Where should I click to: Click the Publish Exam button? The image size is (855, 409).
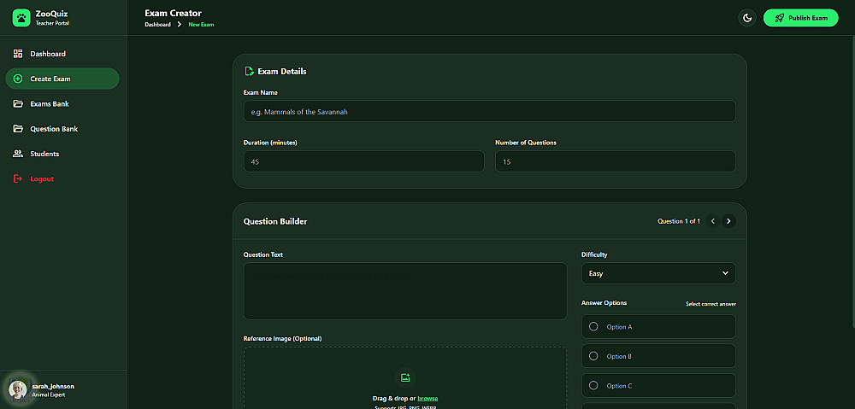[x=800, y=18]
